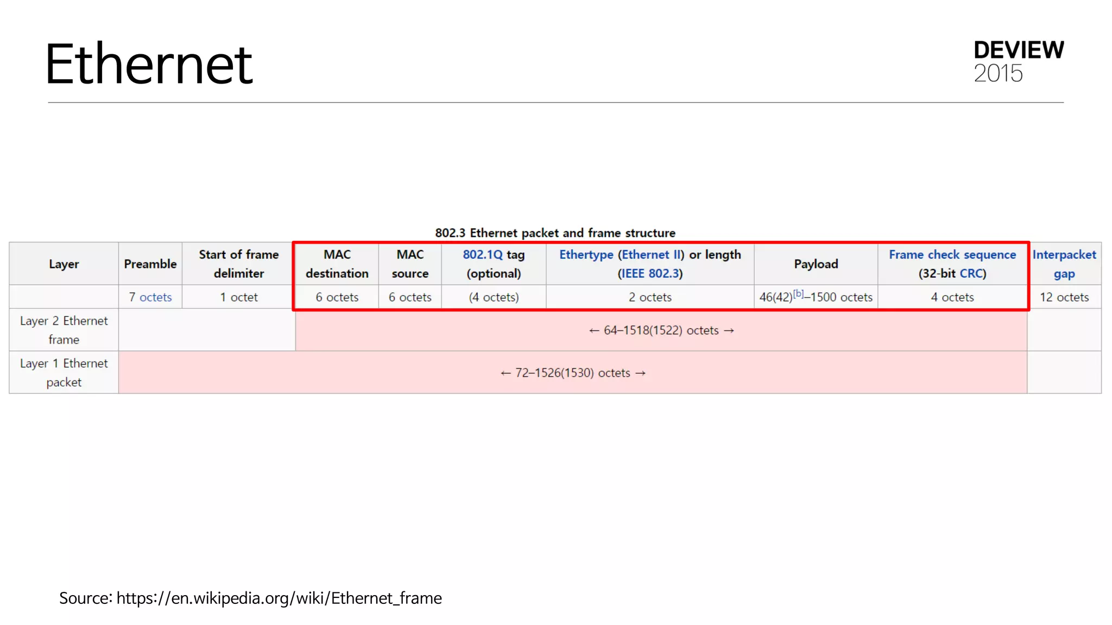Click the '72–1526(1530) octets' pink row
The image size is (1112, 625).
point(572,373)
